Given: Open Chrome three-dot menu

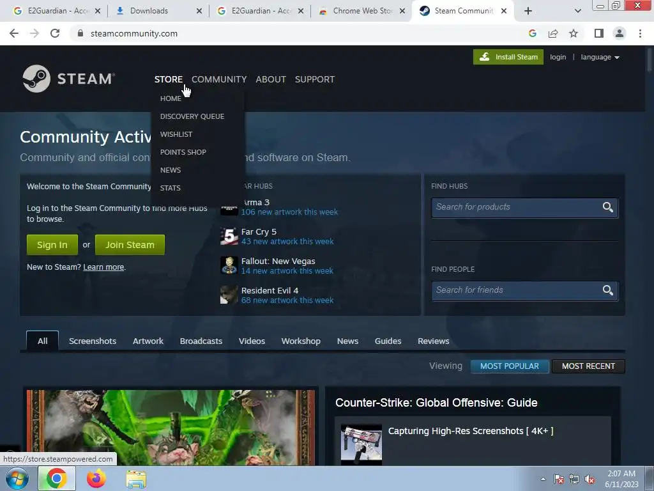Looking at the screenshot, I should coord(640,33).
